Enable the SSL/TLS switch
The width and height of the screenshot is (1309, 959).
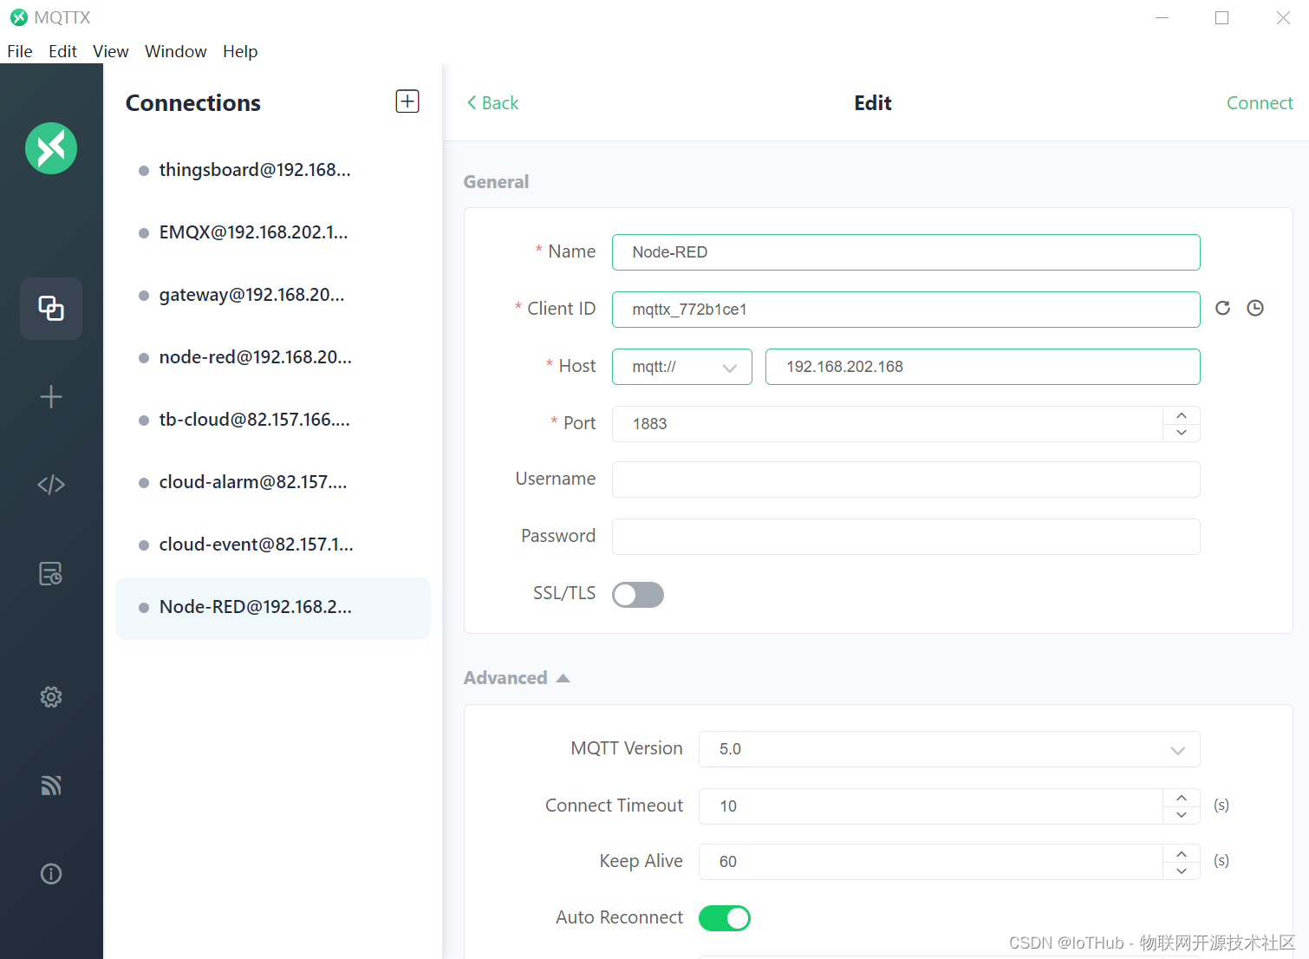[638, 595]
